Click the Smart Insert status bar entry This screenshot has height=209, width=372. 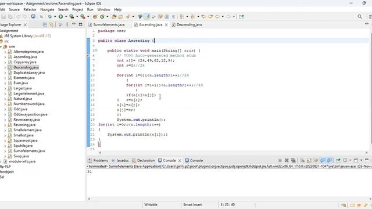(x=192, y=204)
